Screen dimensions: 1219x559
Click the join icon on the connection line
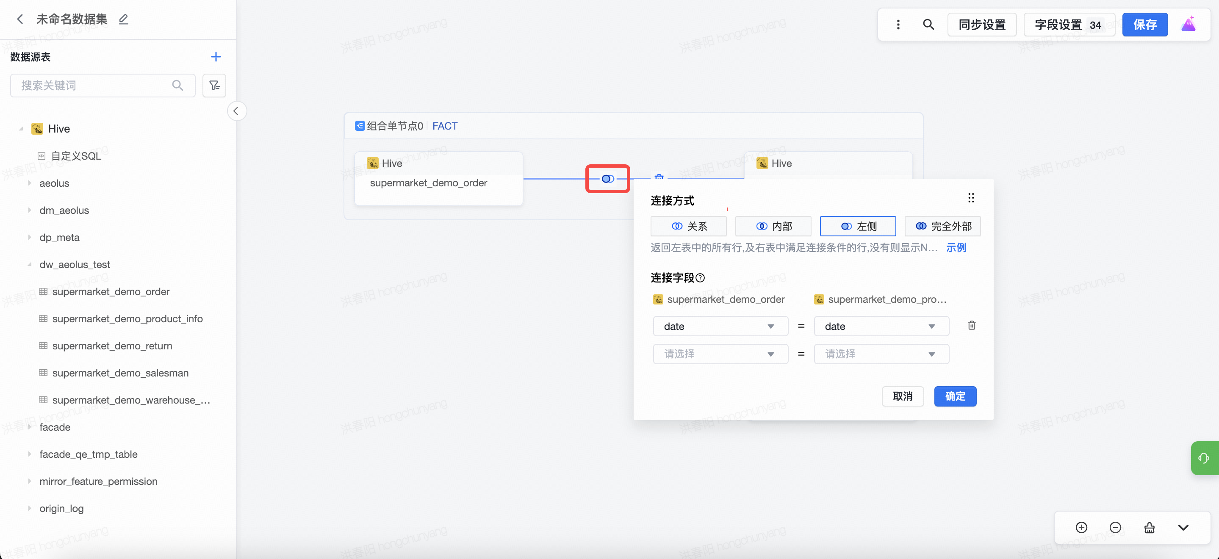pos(608,179)
